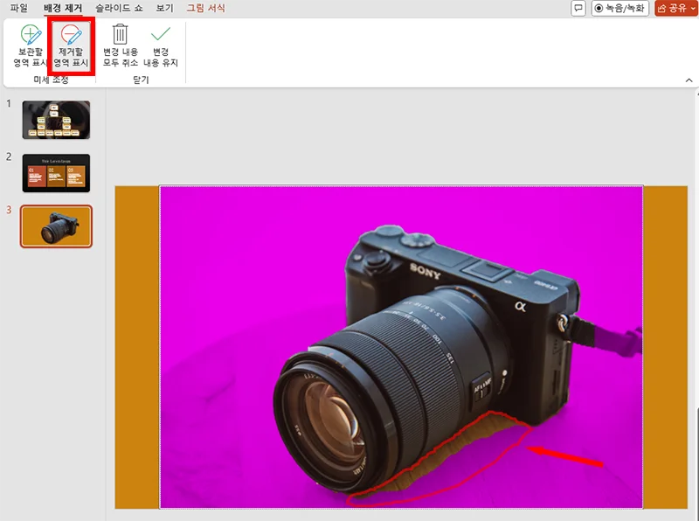699x521 pixels.
Task: Click the 녹음/녹화 button
Action: tap(620, 8)
